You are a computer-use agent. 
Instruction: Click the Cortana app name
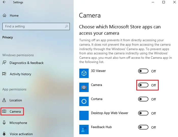97,99
